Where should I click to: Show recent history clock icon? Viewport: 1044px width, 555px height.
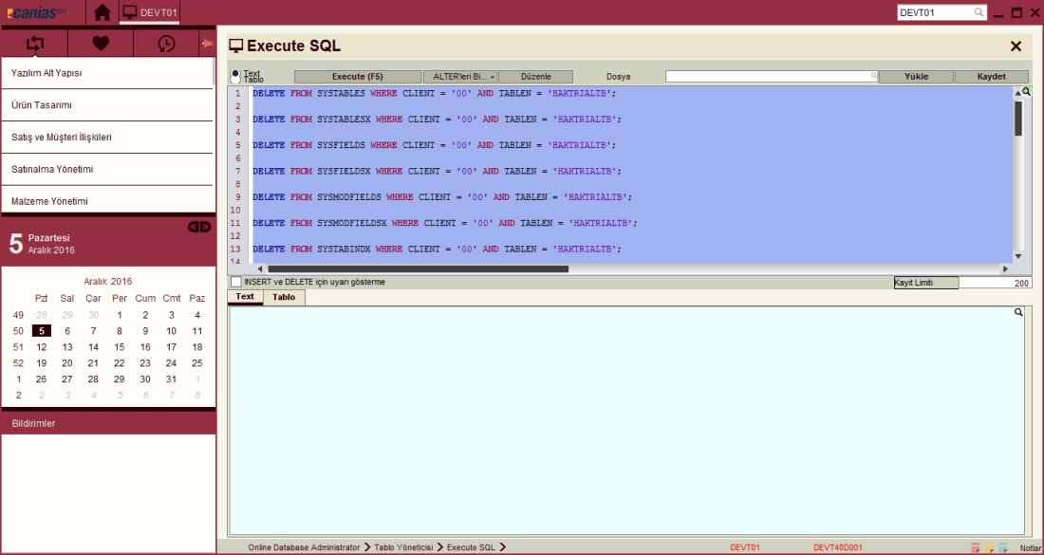(166, 44)
